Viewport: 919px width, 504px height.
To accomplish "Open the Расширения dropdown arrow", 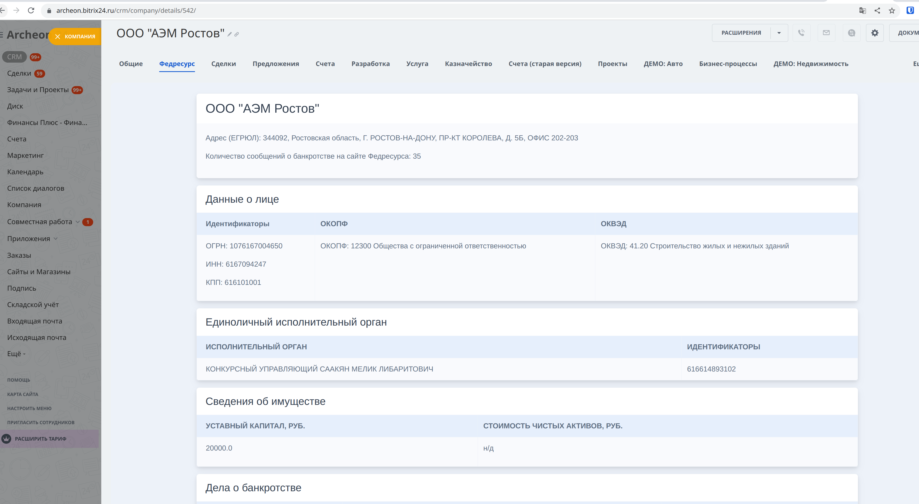I will (779, 33).
